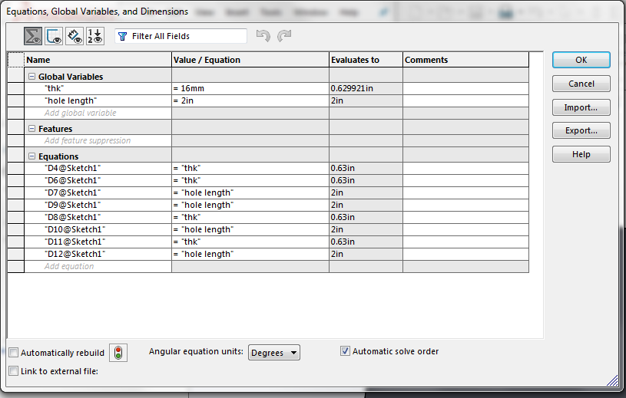The width and height of the screenshot is (626, 398).
Task: Click the Export... button
Action: tap(581, 130)
